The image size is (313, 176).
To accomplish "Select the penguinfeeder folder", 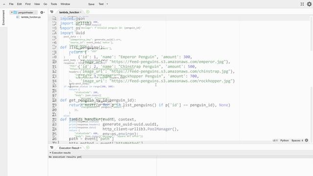I will pos(25,12).
